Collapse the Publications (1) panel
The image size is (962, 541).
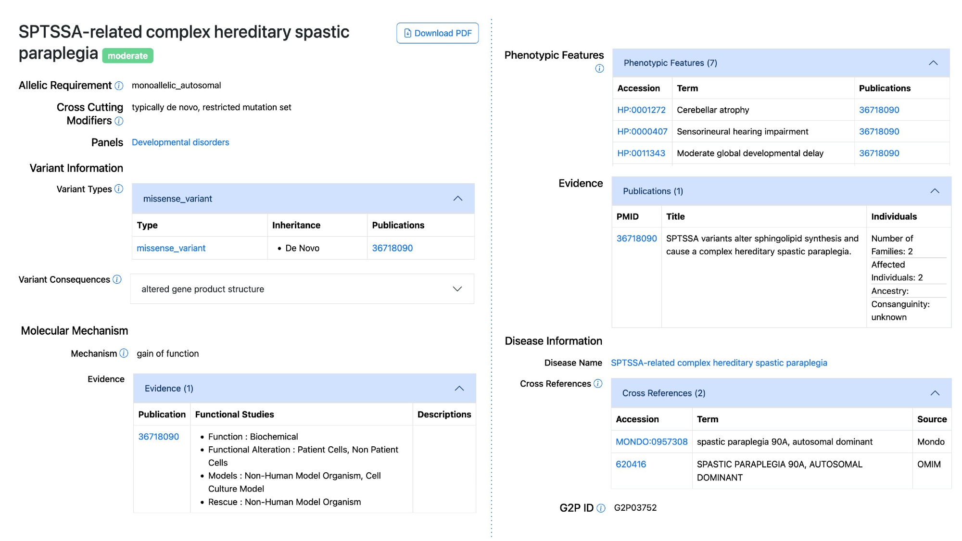pyautogui.click(x=934, y=191)
